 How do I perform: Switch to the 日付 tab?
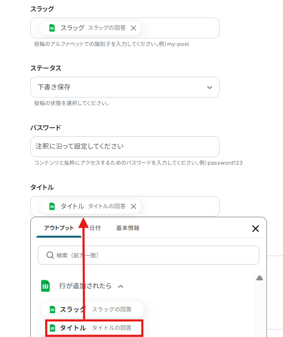[x=95, y=228]
